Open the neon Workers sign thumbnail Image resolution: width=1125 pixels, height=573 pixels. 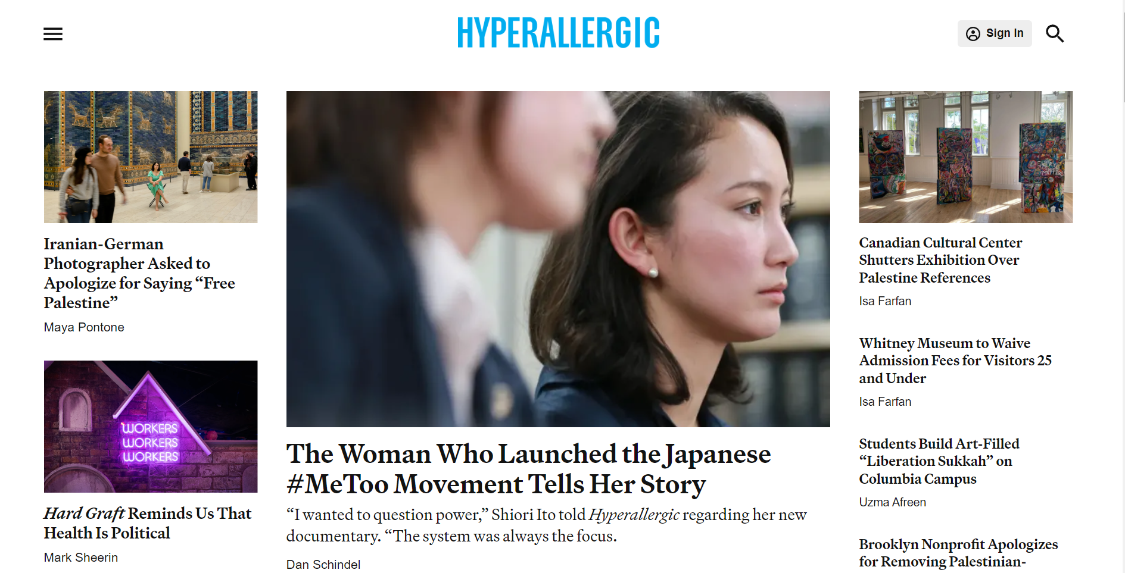[x=151, y=427]
